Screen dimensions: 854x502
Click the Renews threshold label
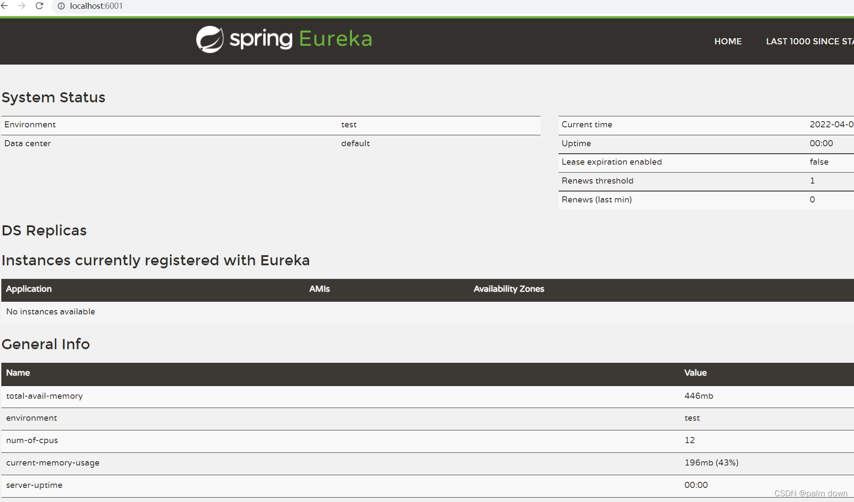(597, 181)
